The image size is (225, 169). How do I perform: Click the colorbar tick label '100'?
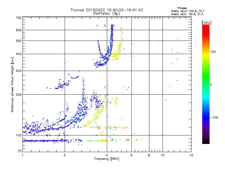point(213,52)
